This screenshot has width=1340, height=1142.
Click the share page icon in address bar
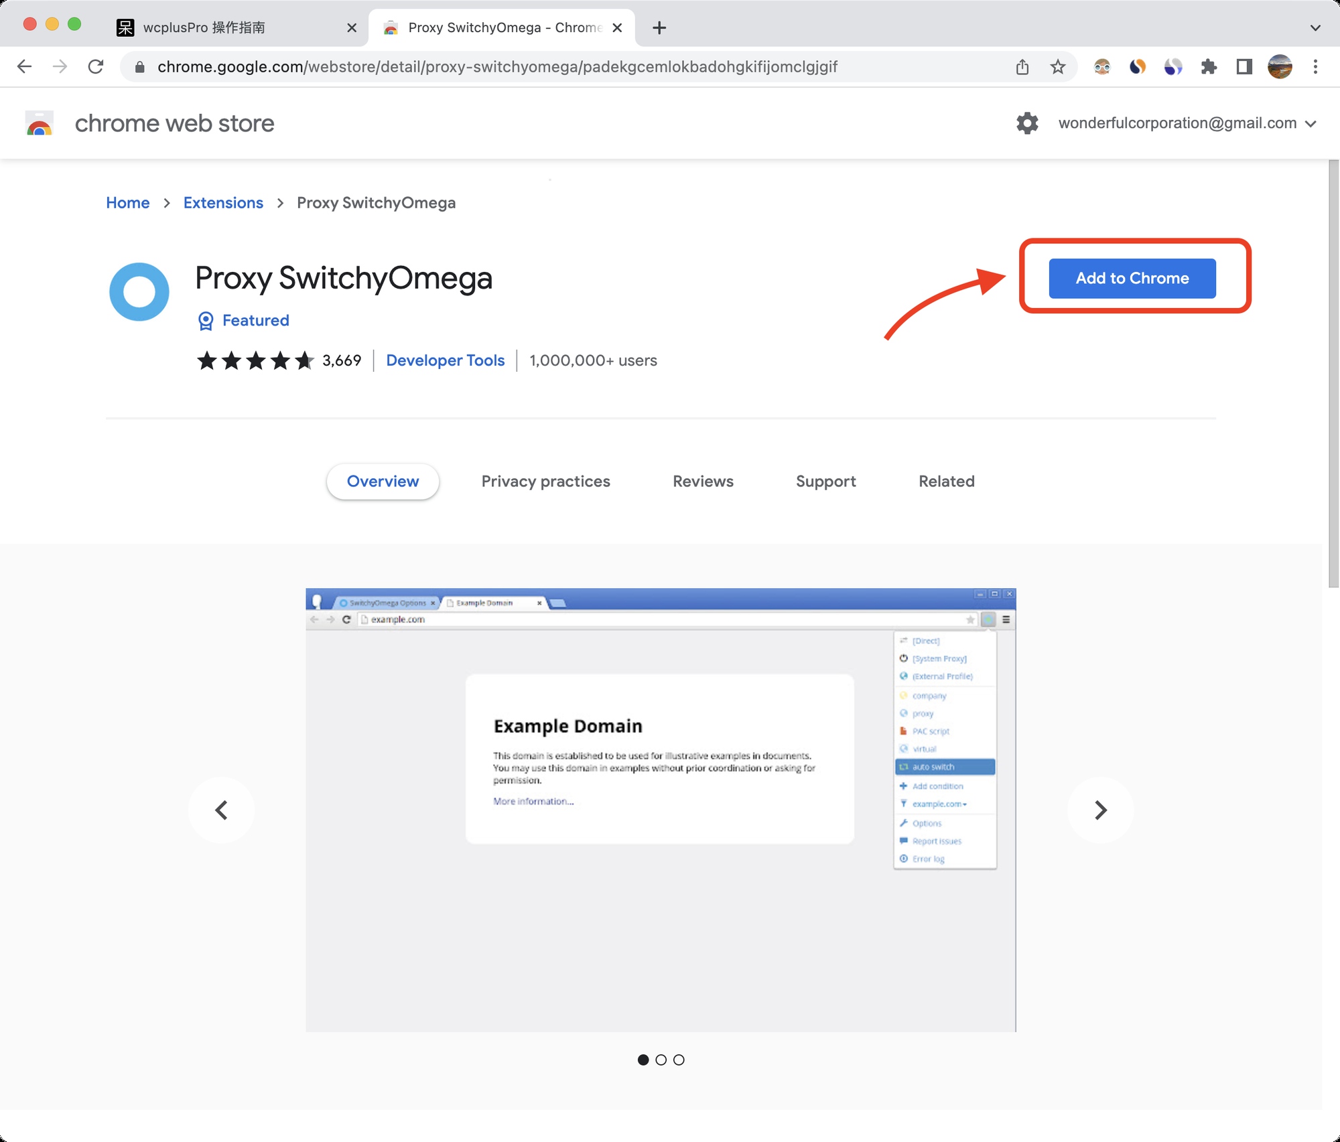click(1022, 67)
